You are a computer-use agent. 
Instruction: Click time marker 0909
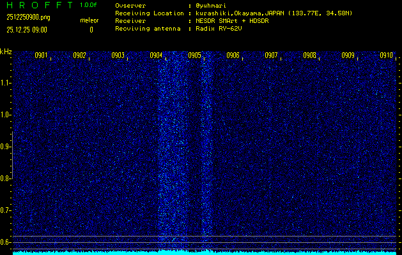348,55
